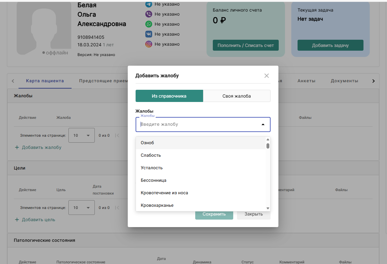The height and width of the screenshot is (264, 387).
Task: Click Пополнить / Списать счет
Action: tap(245, 45)
